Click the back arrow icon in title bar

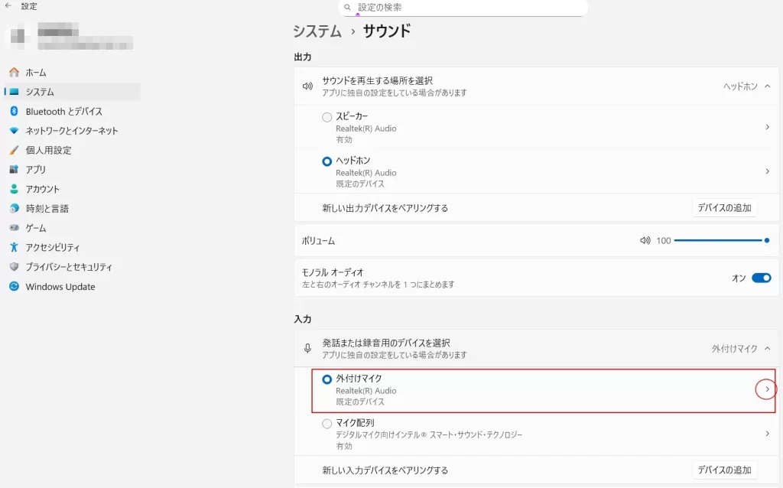pyautogui.click(x=8, y=5)
